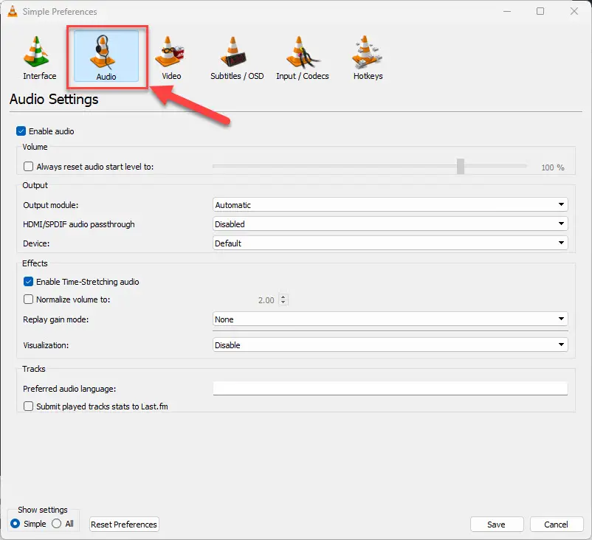The height and width of the screenshot is (540, 592).
Task: Open the HDMI/SPDIF audio passthrough dropdown
Action: coord(390,224)
